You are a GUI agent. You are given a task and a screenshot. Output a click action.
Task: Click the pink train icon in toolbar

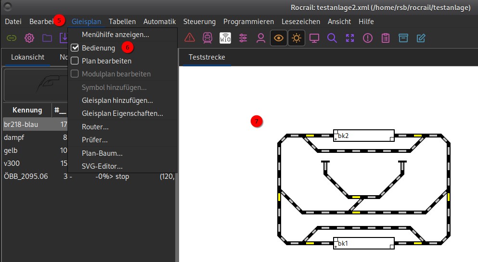point(207,38)
